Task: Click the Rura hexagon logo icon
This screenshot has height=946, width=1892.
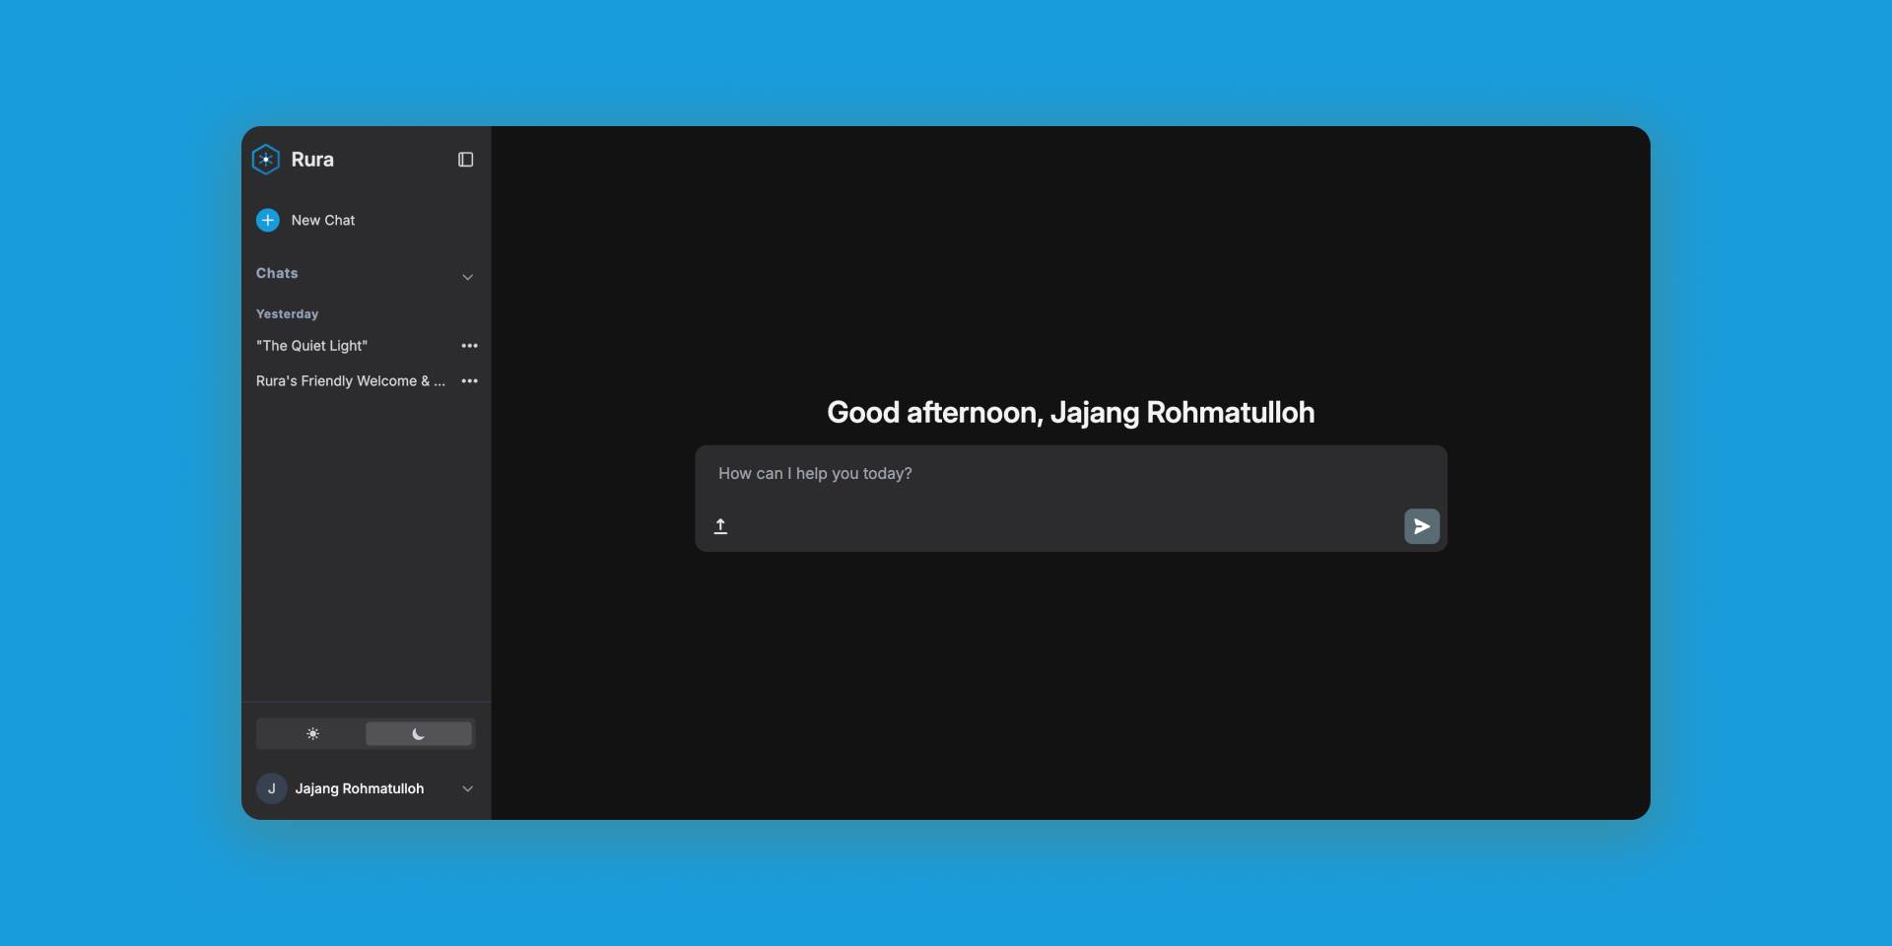Action: tap(266, 160)
